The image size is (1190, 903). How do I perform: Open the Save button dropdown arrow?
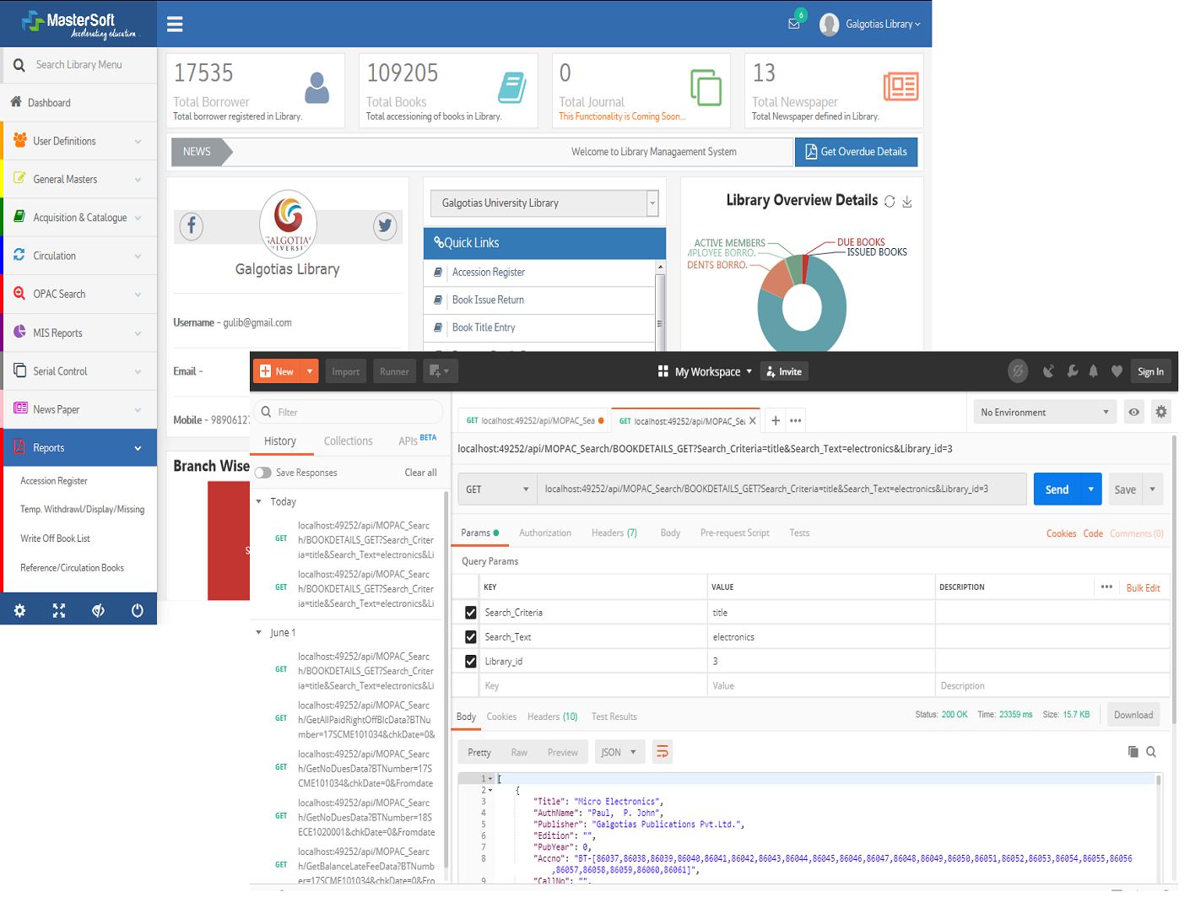tap(1153, 489)
